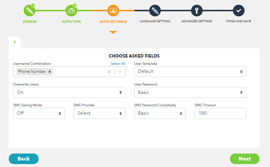The height and width of the screenshot is (167, 270).
Task: Click the Advanced Settings wrench icon
Action: pos(196,10)
